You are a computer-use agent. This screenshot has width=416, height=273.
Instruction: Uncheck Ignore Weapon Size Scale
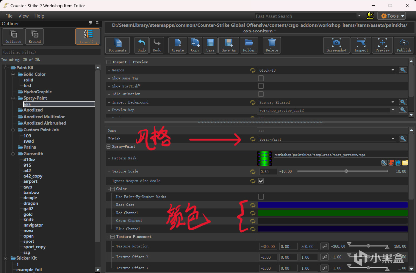coord(261,181)
